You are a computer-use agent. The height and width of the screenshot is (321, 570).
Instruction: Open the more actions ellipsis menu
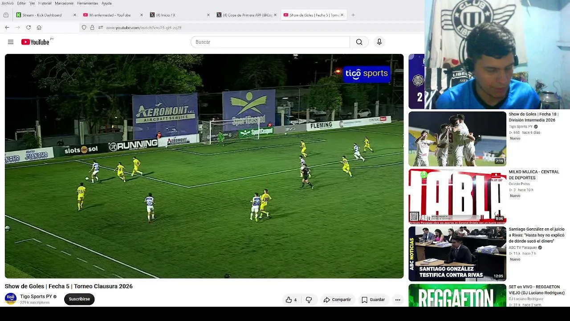click(x=398, y=300)
